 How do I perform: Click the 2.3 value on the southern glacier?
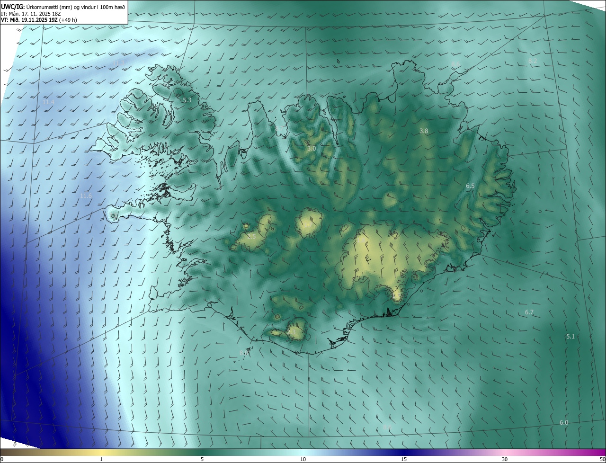(291, 333)
